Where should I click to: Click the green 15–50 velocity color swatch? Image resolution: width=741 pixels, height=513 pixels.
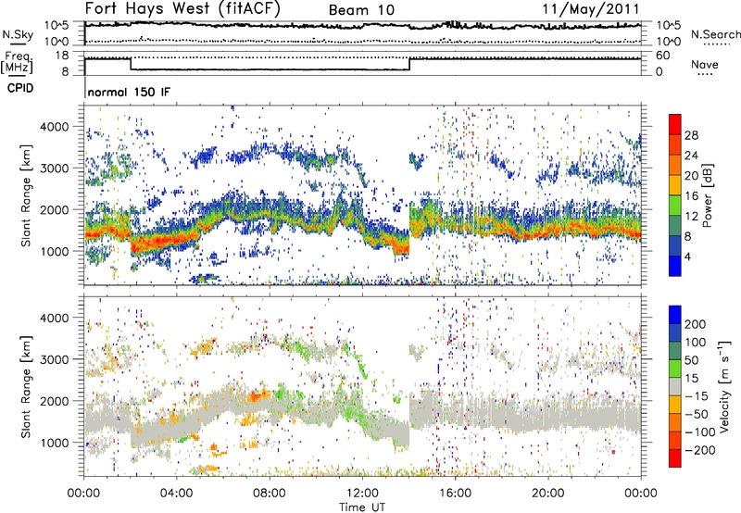click(x=675, y=369)
